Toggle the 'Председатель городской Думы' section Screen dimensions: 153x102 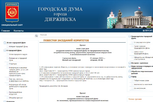pos(129,37)
